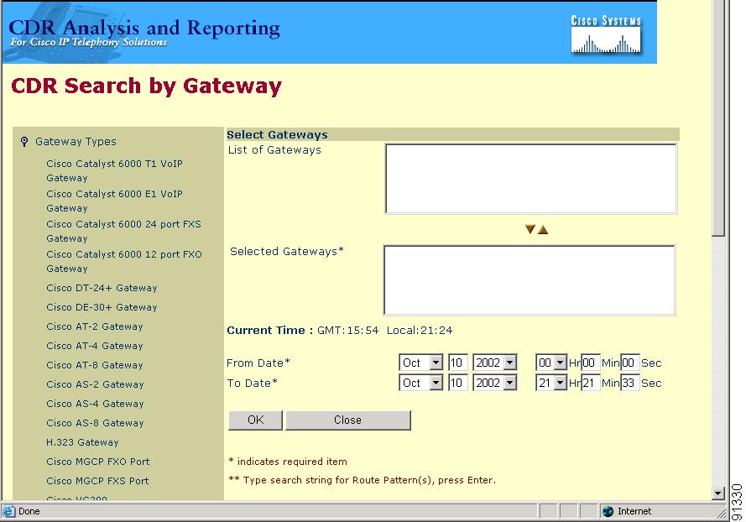Choose Cisco AS-4 Gateway type
This screenshot has width=746, height=522.
tap(95, 404)
